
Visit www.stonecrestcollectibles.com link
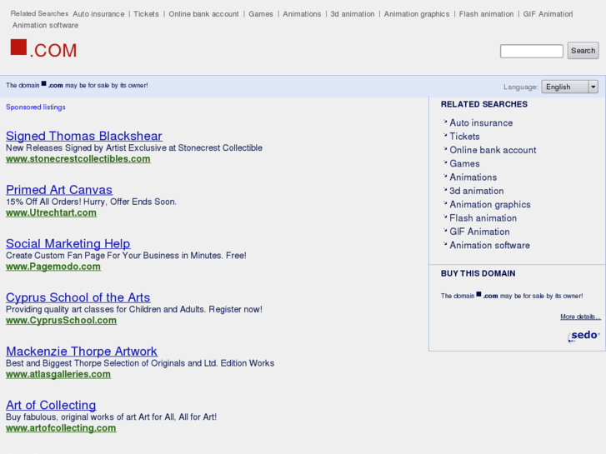pyautogui.click(x=78, y=159)
